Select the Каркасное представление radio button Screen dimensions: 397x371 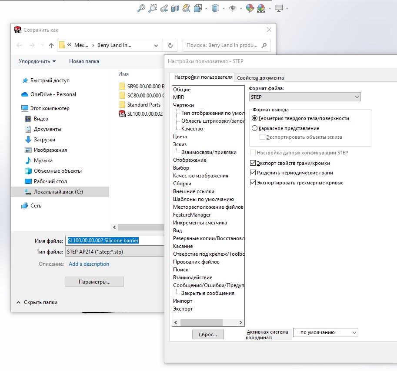click(x=255, y=128)
